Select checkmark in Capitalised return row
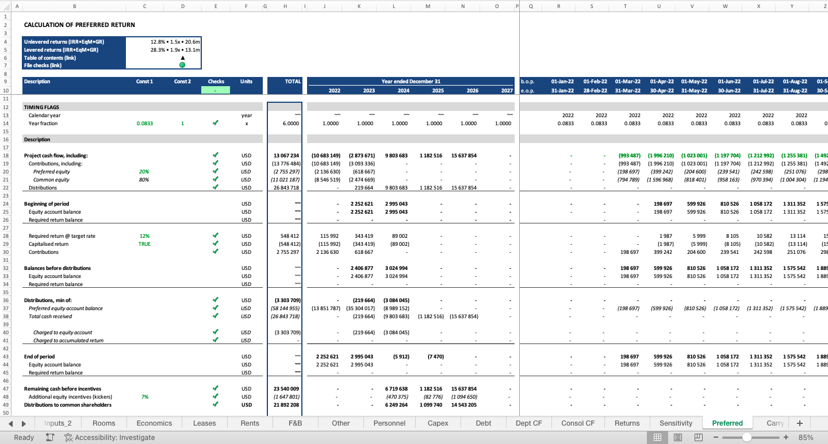 coord(216,244)
